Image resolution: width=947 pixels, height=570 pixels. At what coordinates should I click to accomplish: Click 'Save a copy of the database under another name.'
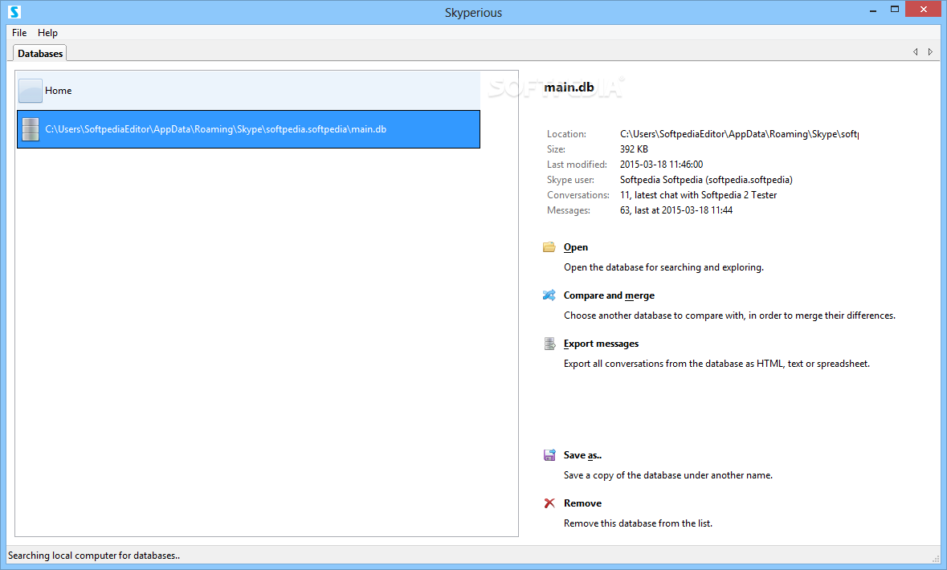(x=668, y=475)
